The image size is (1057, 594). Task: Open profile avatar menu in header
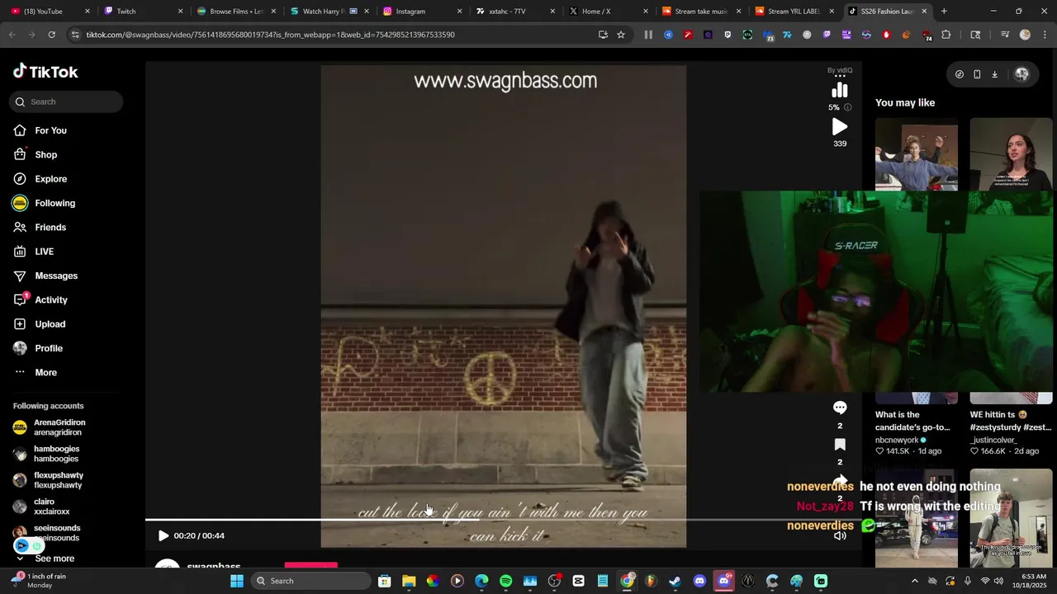pyautogui.click(x=1021, y=74)
